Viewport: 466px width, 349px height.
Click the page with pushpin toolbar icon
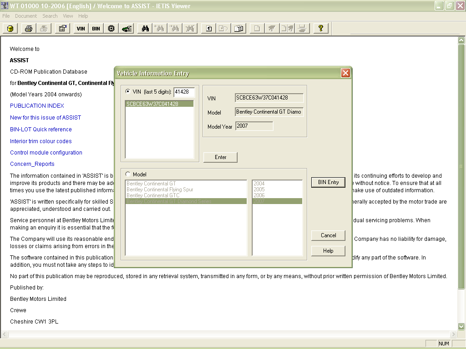pyautogui.click(x=287, y=29)
